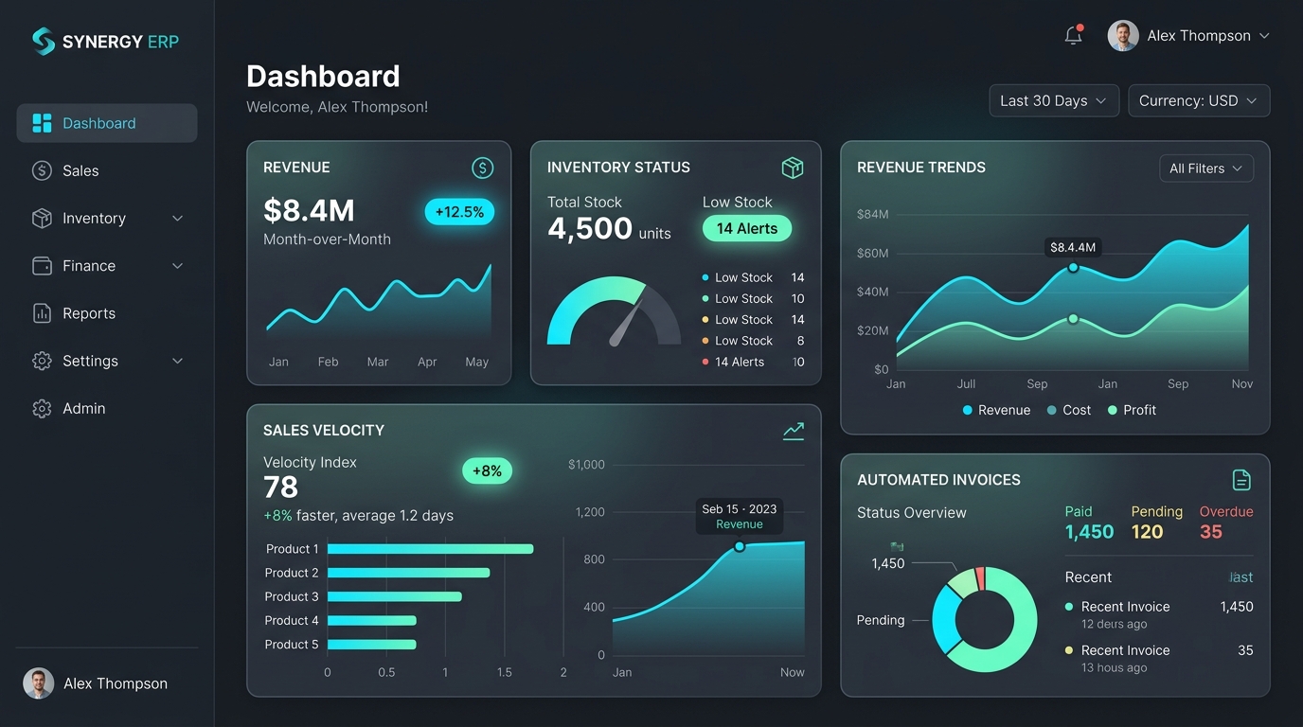Select the Recent Invoice from 13 hous ago
1303x727 pixels.
pyautogui.click(x=1159, y=658)
